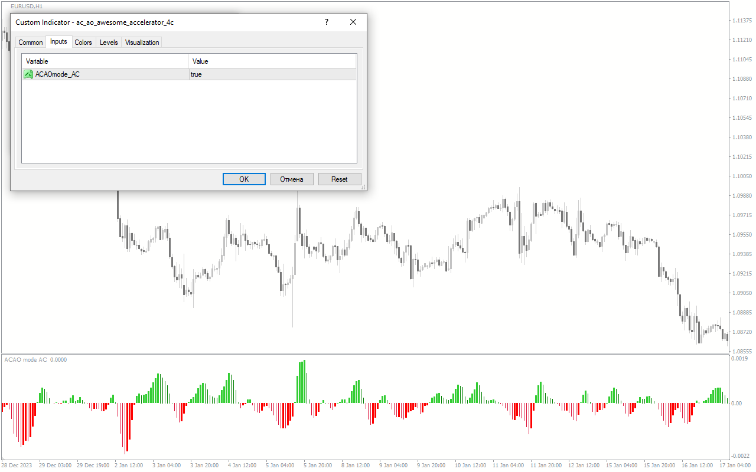Screen dimensions: 756x472
Task: Click the '11 Jan 04:00' time label
Action: click(508, 466)
